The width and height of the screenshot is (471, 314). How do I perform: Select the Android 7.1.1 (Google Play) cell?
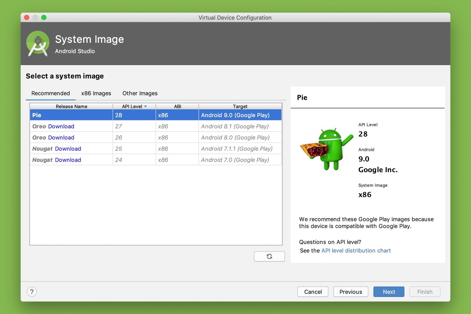[x=240, y=149]
